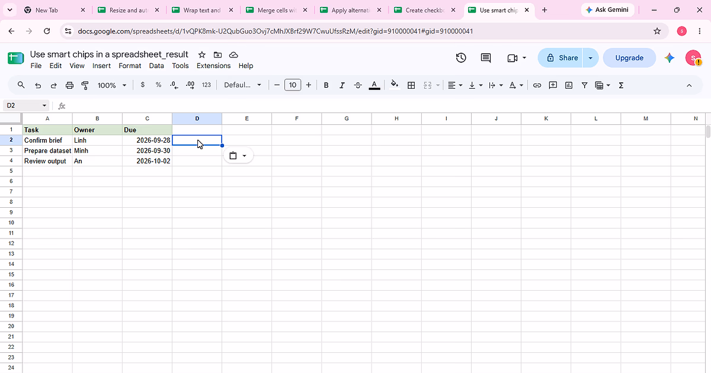Click the Share button

click(561, 57)
